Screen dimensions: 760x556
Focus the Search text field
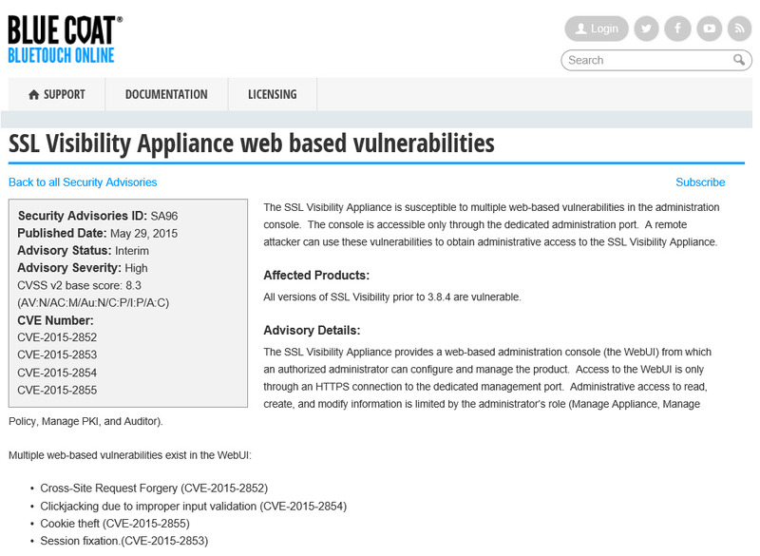pos(646,60)
